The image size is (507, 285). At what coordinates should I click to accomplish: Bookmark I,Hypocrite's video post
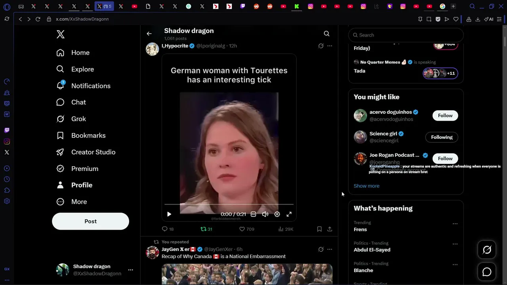click(319, 229)
